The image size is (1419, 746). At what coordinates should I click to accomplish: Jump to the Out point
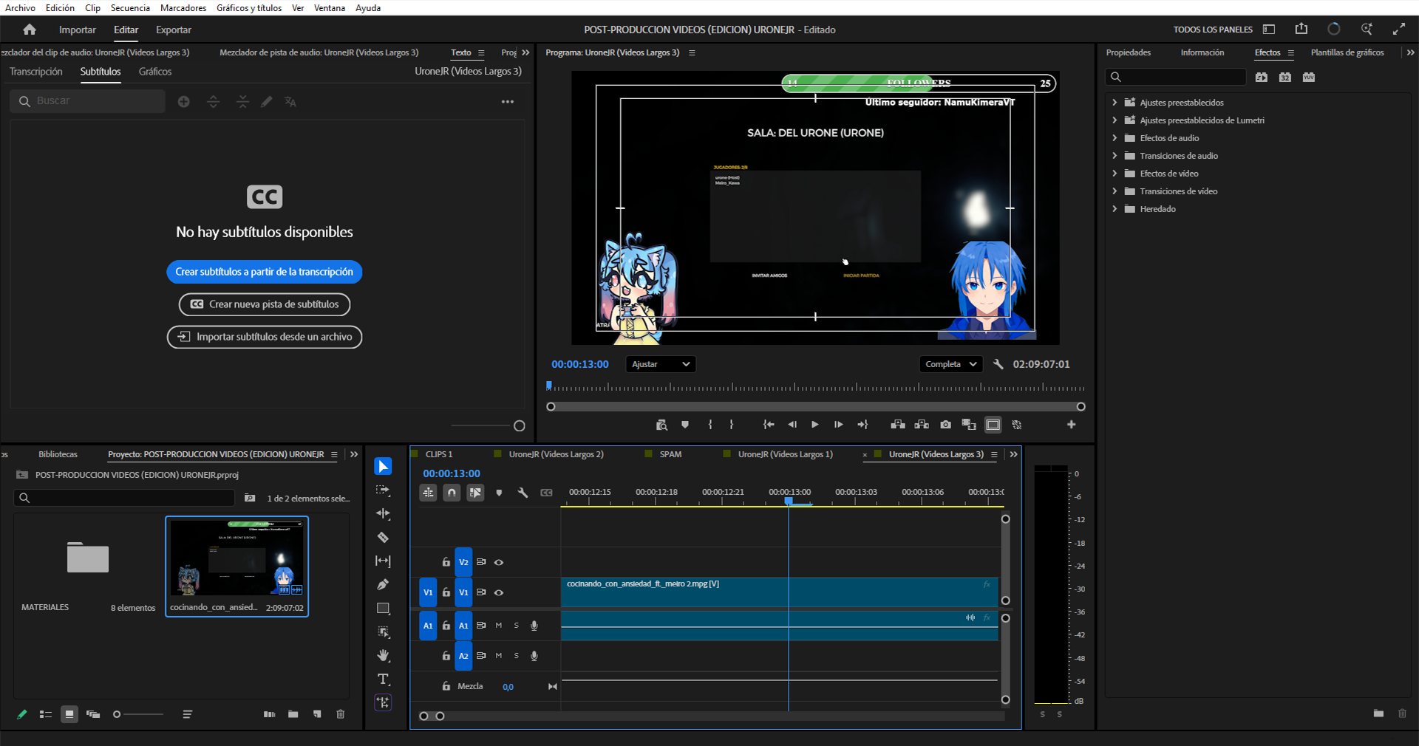click(862, 425)
